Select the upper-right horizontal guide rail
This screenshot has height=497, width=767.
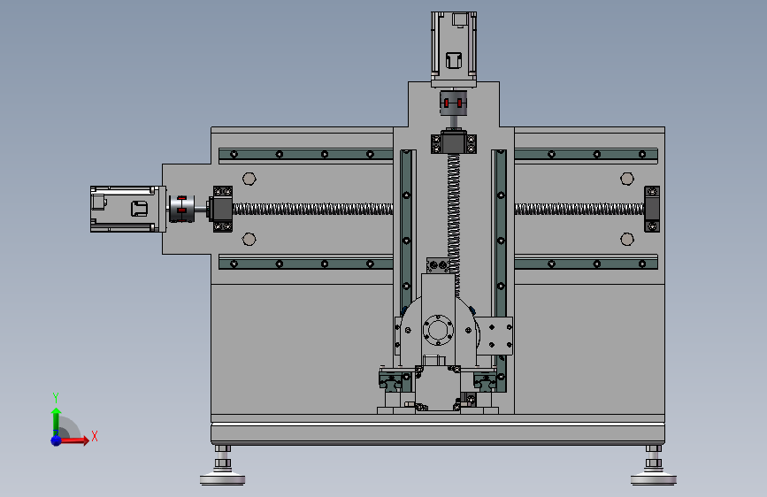586,155
